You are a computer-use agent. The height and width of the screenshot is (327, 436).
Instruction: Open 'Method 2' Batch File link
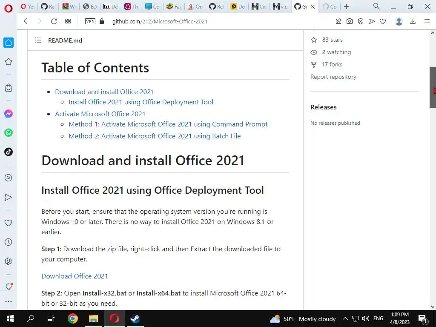pyautogui.click(x=155, y=136)
